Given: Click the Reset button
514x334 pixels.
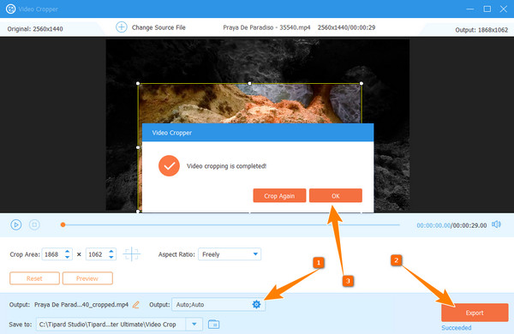Looking at the screenshot, I should click(34, 278).
